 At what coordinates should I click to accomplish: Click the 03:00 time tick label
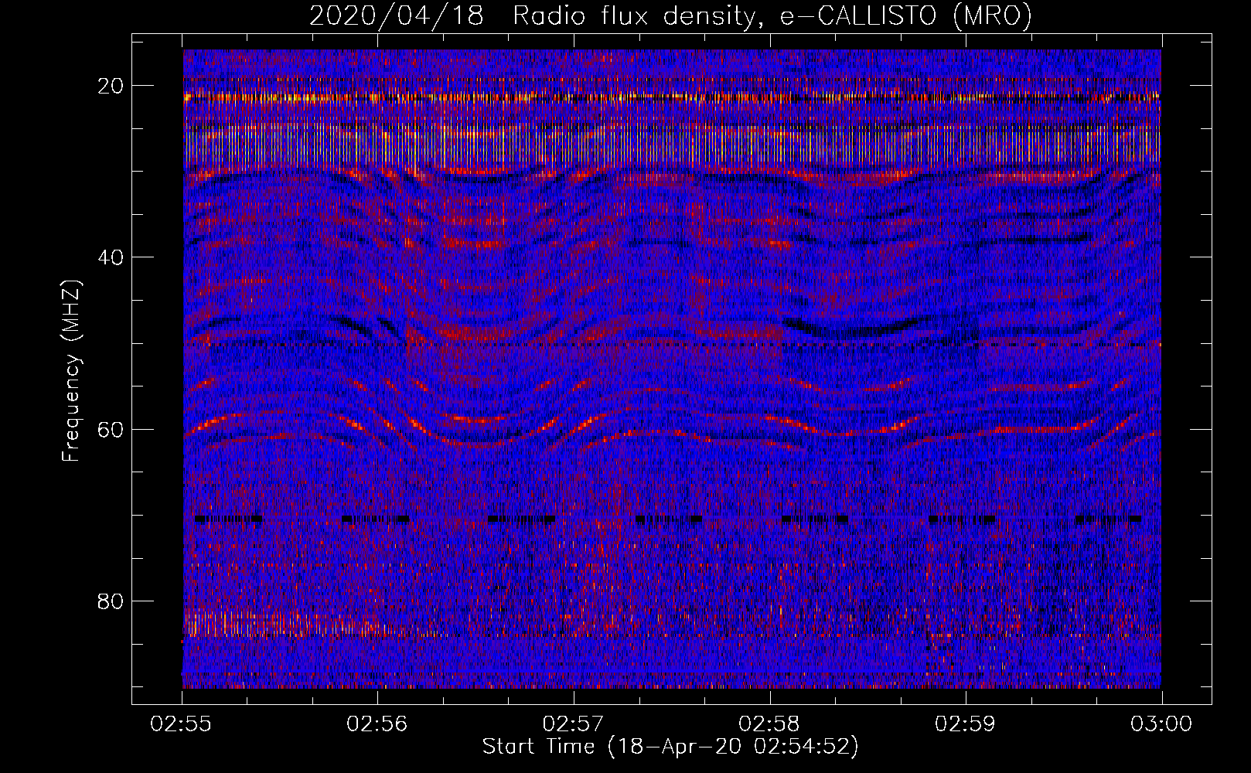coord(1161,724)
